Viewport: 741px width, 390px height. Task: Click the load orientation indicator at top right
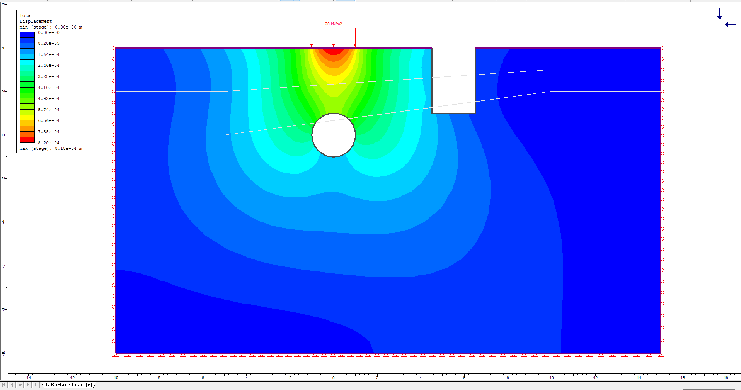point(720,24)
